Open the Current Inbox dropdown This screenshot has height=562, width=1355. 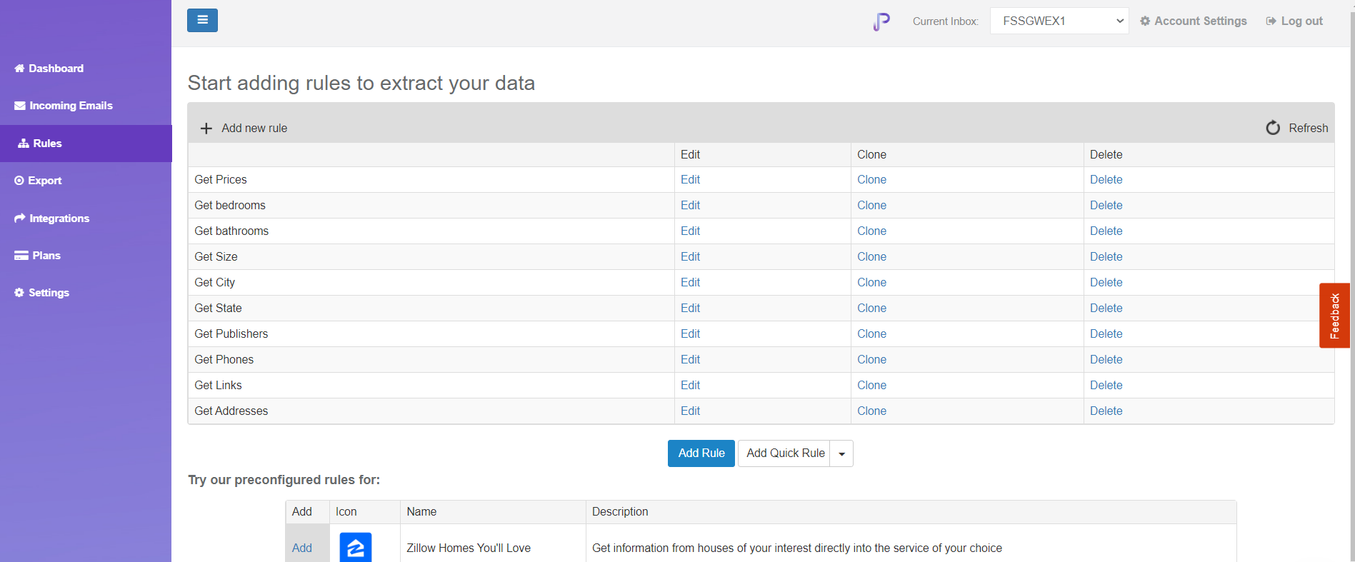tap(1059, 21)
